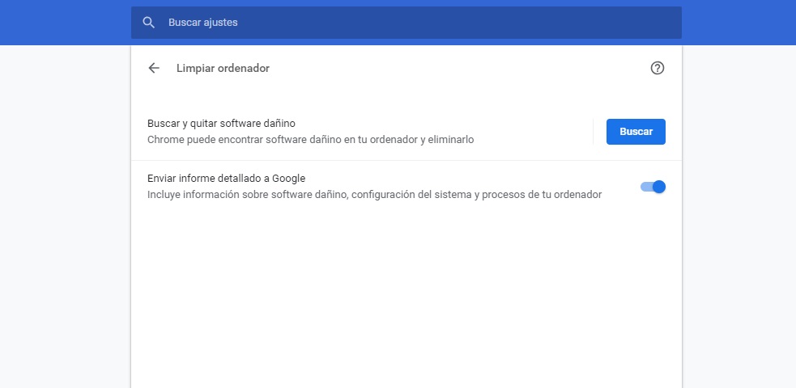Click the blue header right of search bar
The width and height of the screenshot is (796, 388).
click(x=737, y=23)
